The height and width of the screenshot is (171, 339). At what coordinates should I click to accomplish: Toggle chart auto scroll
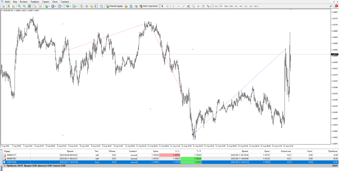coord(35,6)
